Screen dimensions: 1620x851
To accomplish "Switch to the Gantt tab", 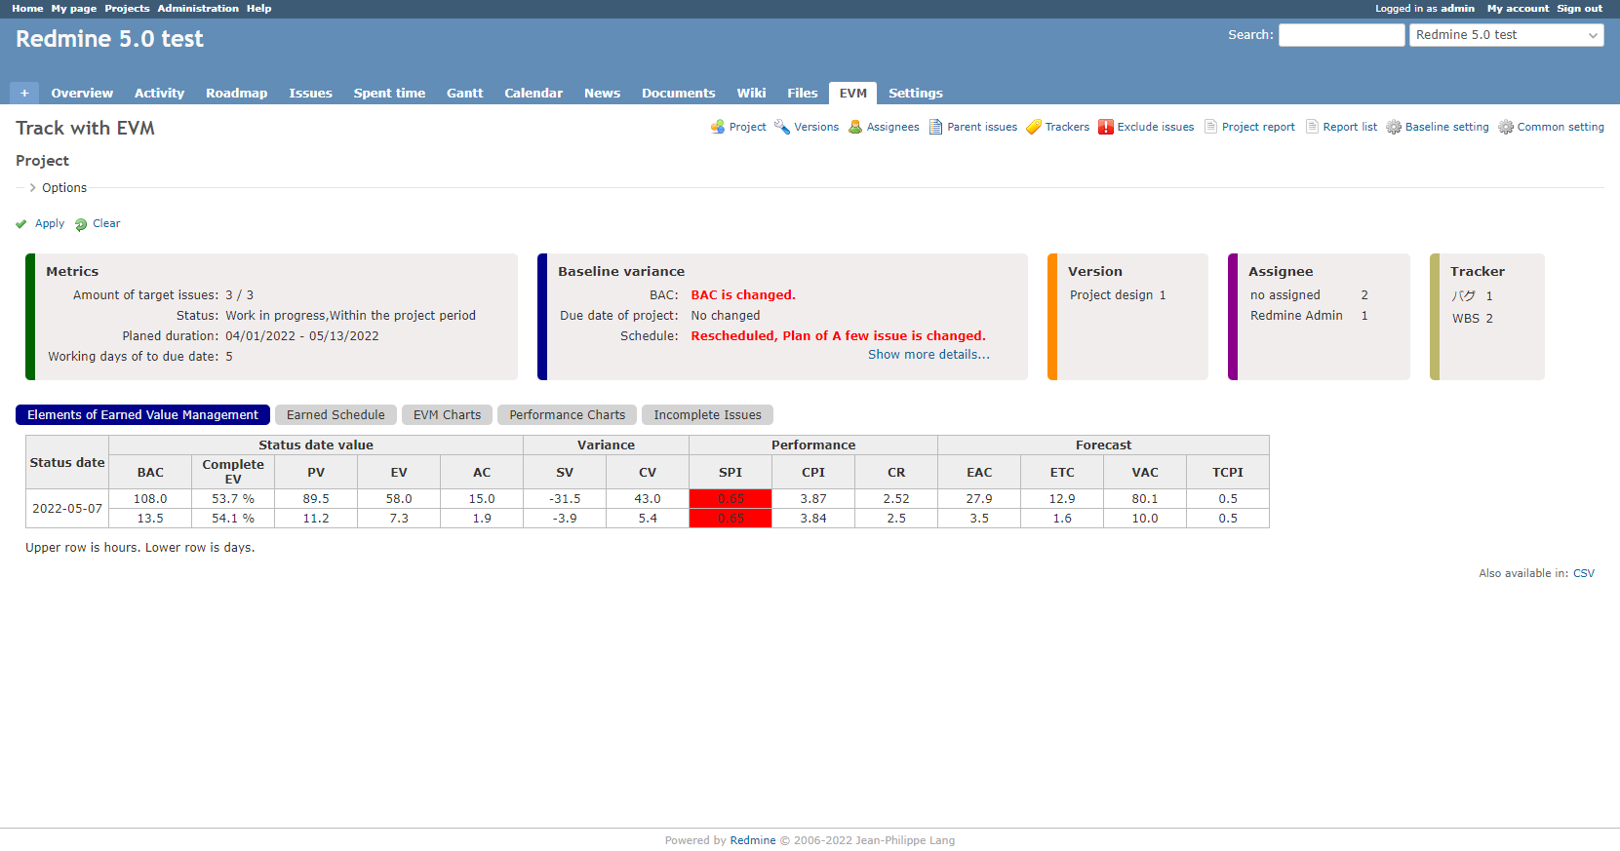I will tap(464, 93).
